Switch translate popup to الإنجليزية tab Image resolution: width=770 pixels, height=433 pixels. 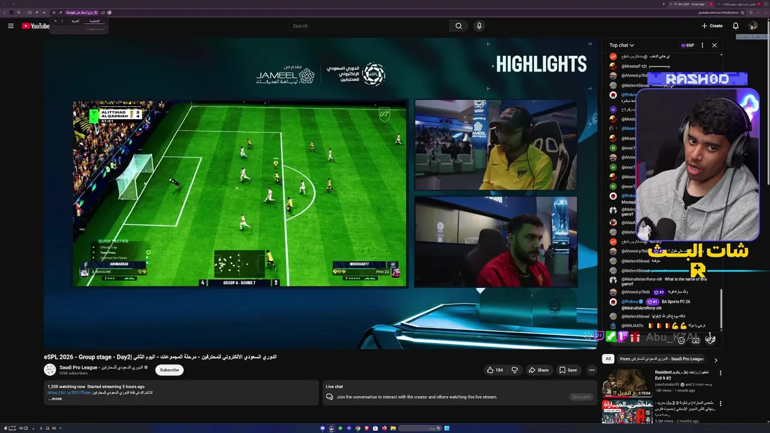tap(94, 20)
